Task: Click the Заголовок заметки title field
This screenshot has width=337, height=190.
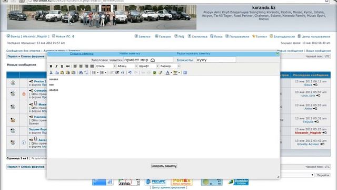Action: point(148,60)
